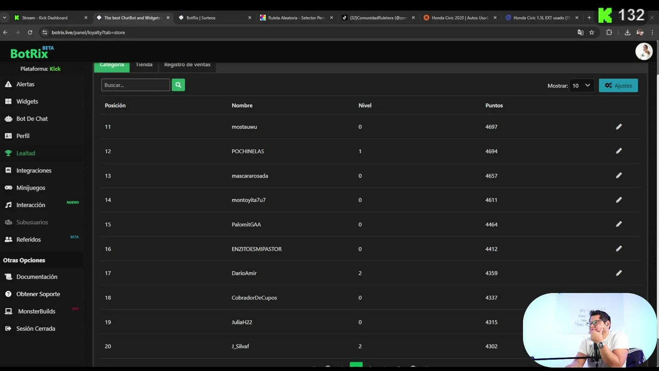Click the BotRix logo

(32, 53)
